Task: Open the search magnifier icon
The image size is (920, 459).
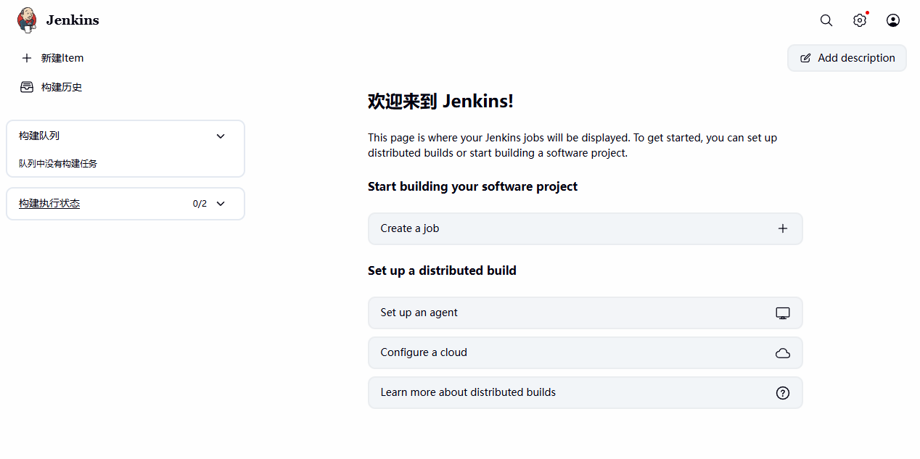Action: coord(826,20)
